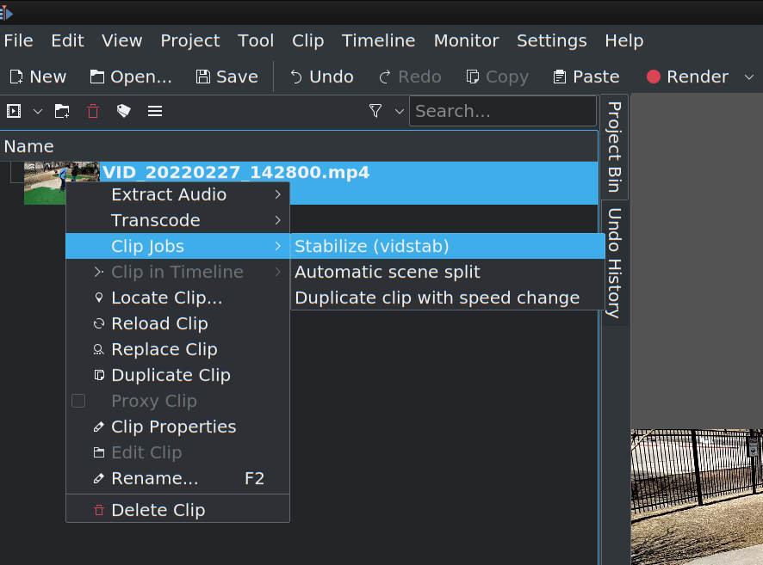Click the Add Clip film icon
The height and width of the screenshot is (565, 763).
coord(14,111)
